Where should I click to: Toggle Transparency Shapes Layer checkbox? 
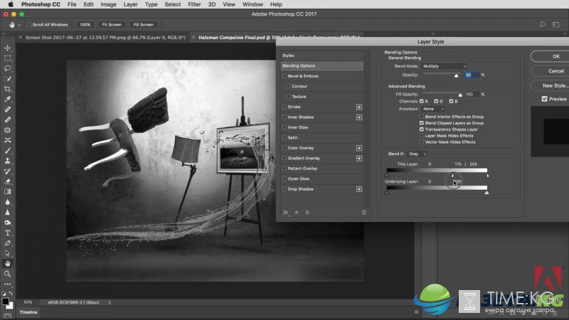pos(422,129)
